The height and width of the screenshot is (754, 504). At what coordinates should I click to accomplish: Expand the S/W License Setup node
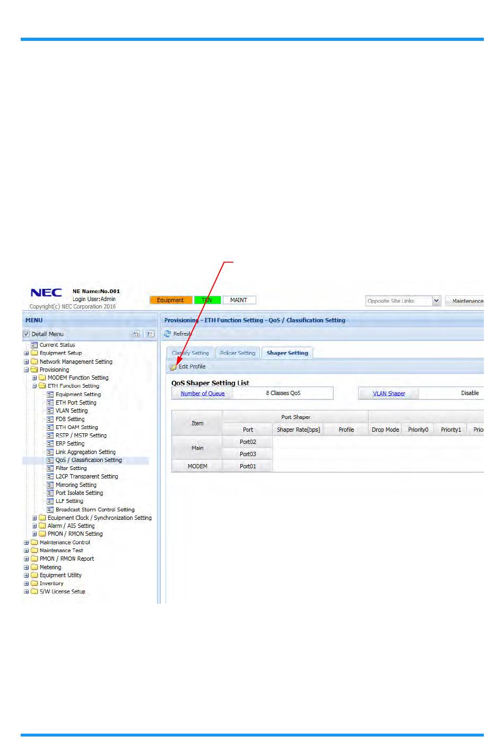[x=27, y=592]
